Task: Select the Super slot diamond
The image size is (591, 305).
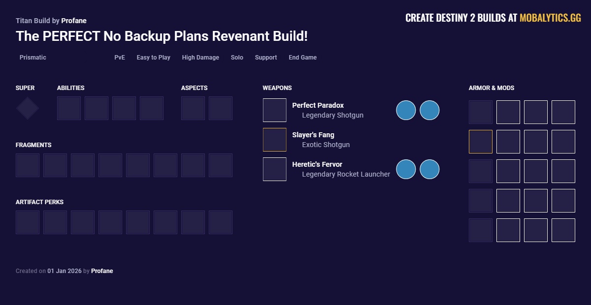Action: 27,108
